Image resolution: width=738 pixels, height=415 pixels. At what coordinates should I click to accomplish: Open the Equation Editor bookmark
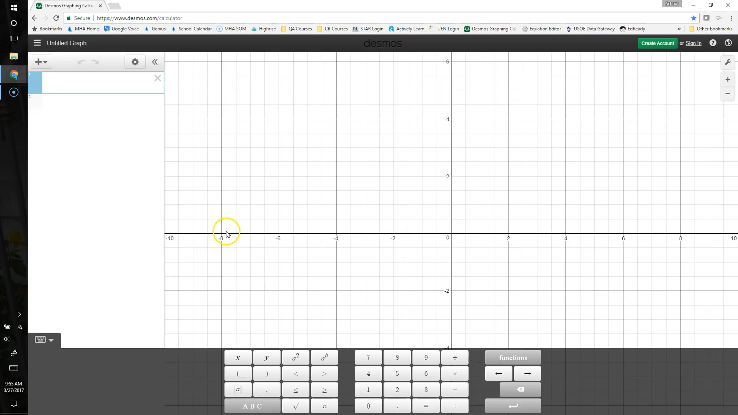[542, 29]
